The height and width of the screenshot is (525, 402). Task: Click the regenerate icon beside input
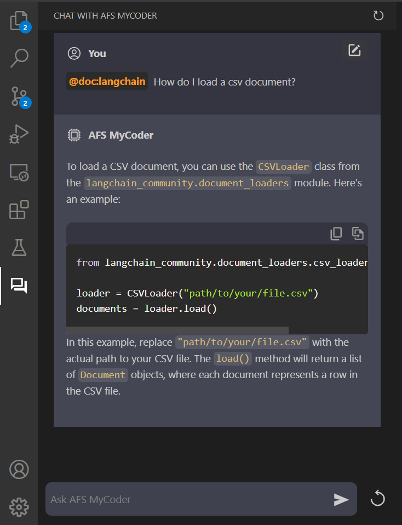(x=378, y=498)
